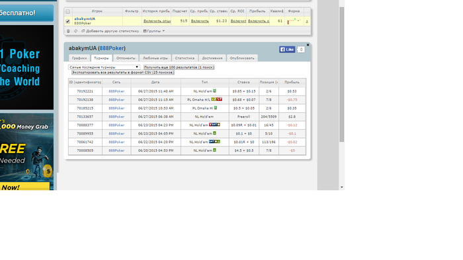This screenshot has width=463, height=260.
Task: Sort tournaments by the Дата column header
Action: click(156, 82)
